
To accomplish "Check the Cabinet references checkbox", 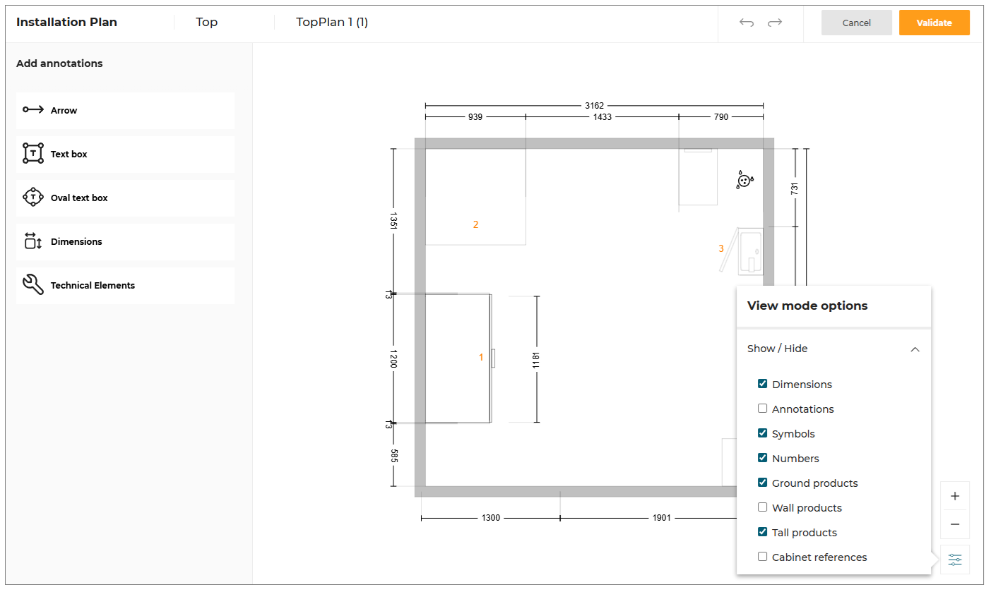I will [x=762, y=557].
